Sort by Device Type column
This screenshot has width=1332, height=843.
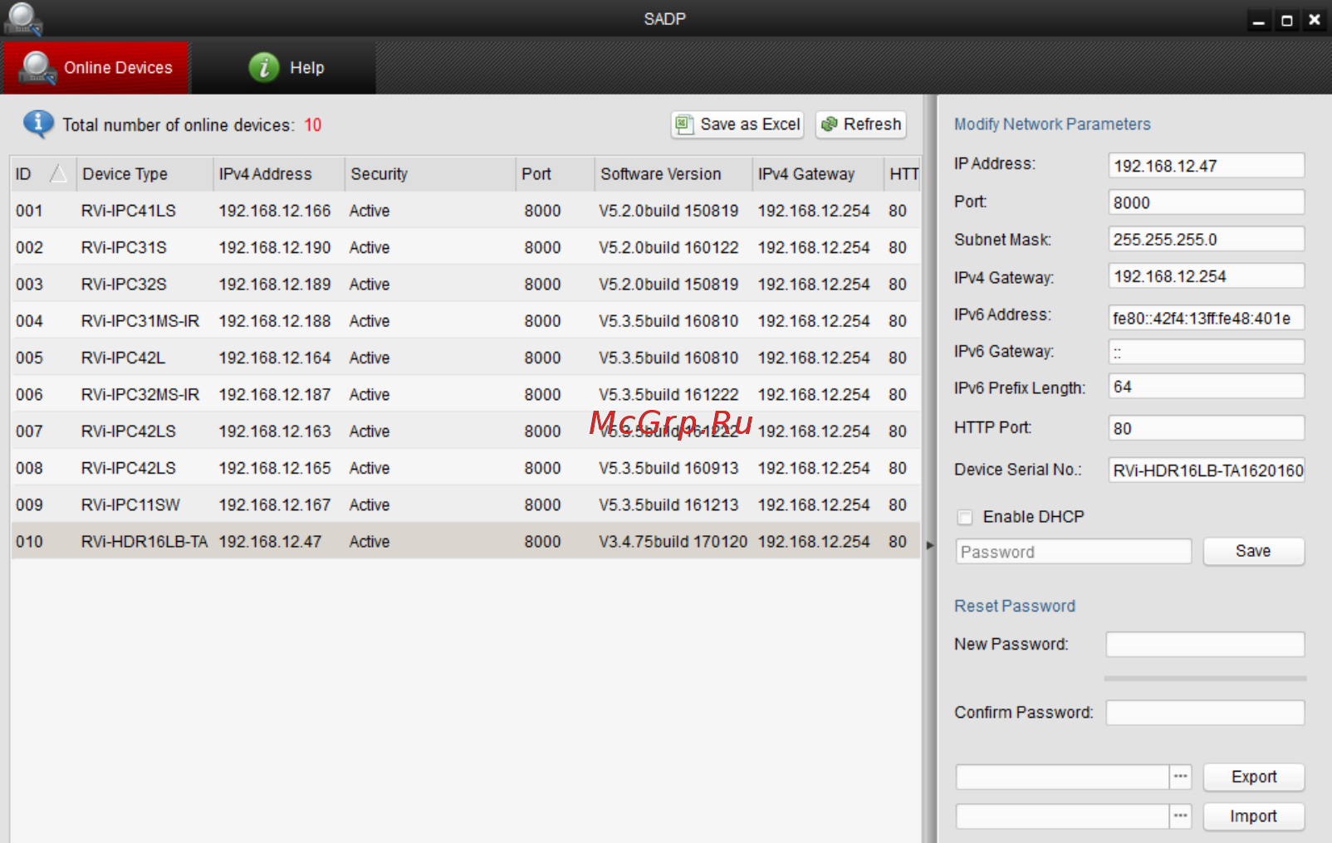145,174
